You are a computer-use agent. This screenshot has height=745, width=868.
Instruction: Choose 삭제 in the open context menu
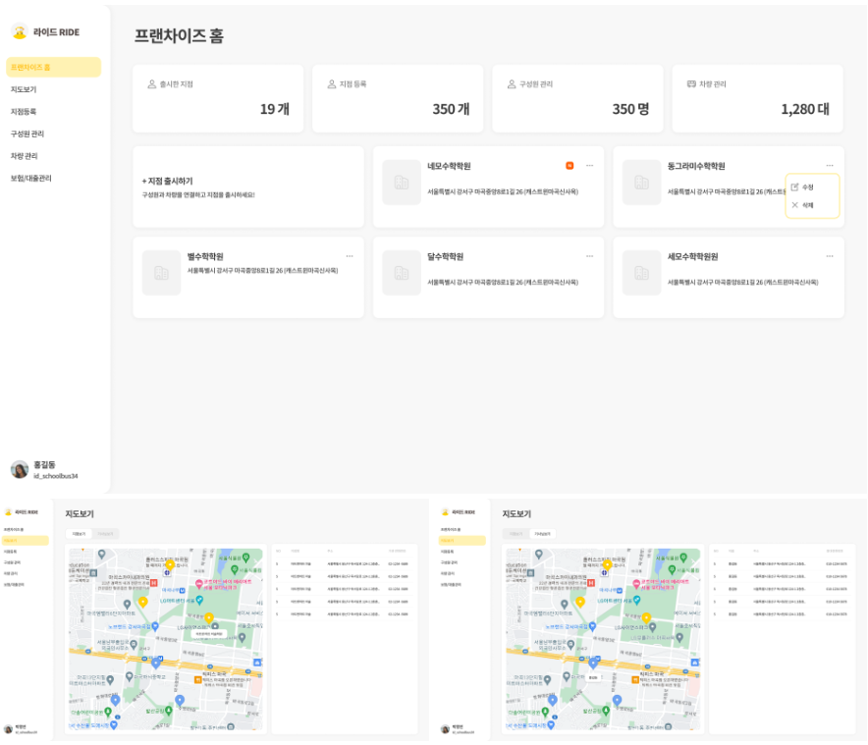pos(808,205)
